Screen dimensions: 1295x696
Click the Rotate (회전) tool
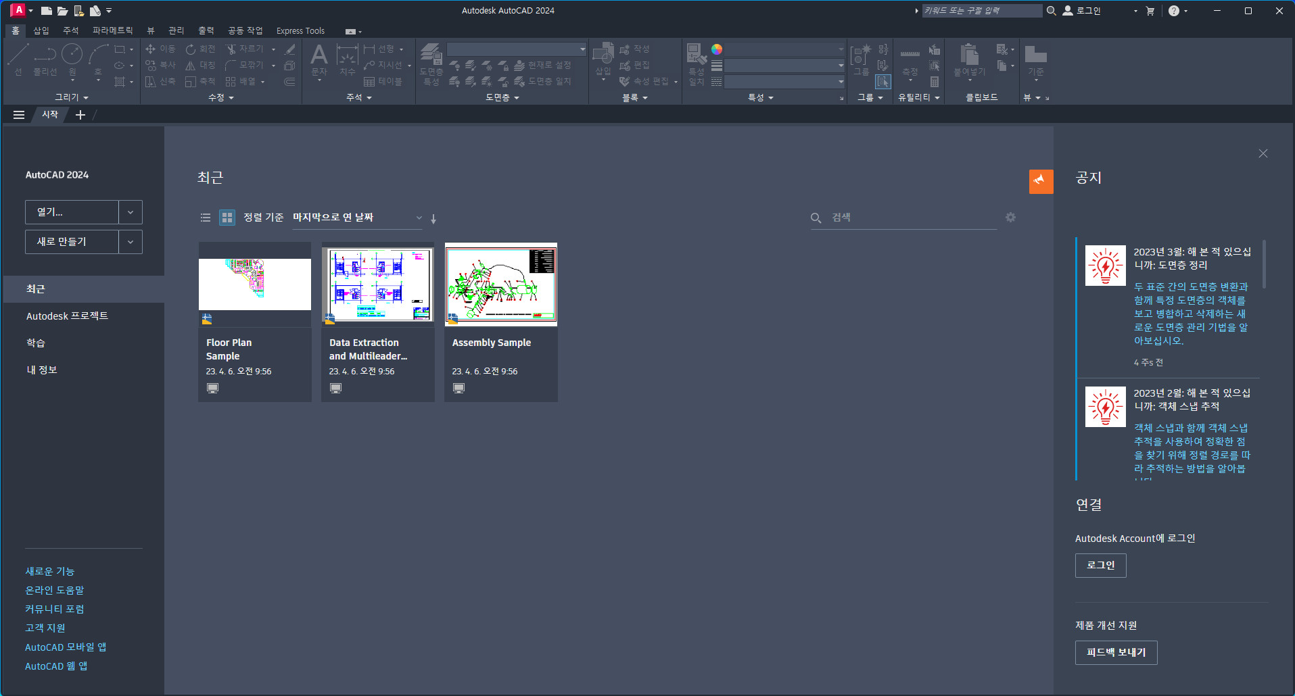point(200,49)
